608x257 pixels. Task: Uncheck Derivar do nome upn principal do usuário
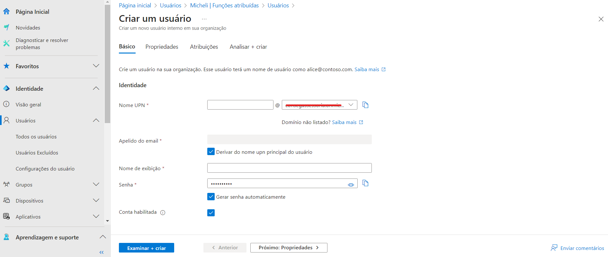pos(211,152)
